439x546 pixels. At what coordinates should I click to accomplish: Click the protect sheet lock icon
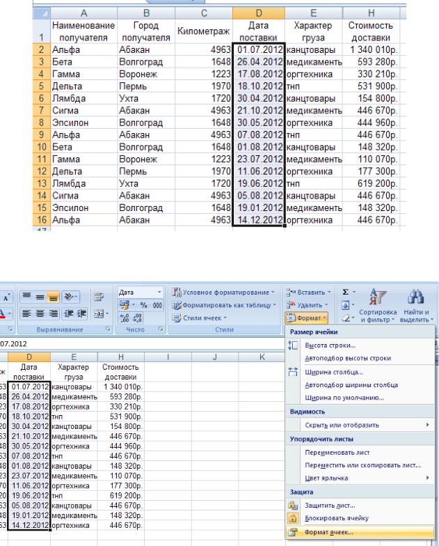(x=293, y=506)
